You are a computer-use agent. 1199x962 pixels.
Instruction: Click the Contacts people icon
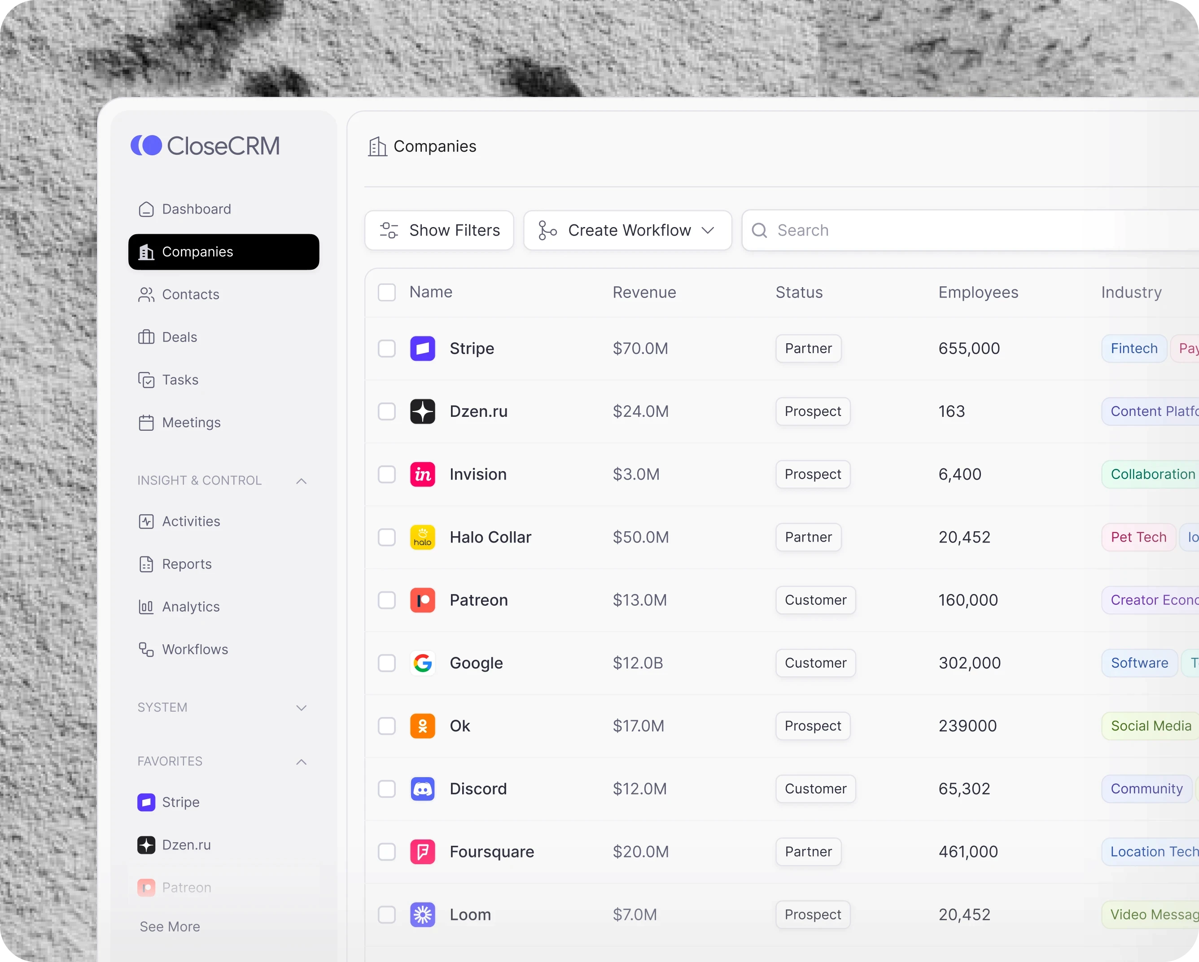(146, 295)
